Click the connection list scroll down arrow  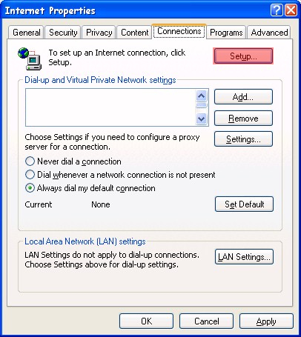pos(202,119)
